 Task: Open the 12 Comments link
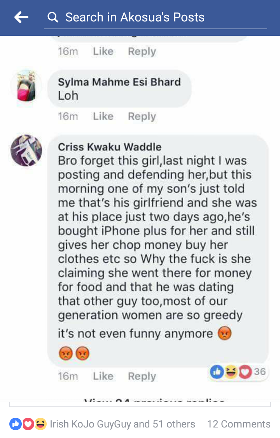tap(238, 424)
